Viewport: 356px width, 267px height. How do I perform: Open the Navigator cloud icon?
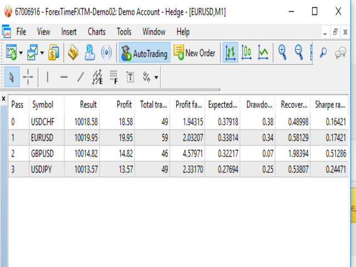tap(90, 52)
